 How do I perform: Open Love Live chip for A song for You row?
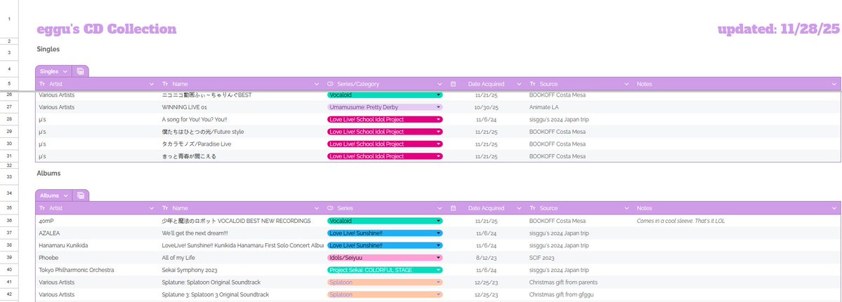click(385, 119)
